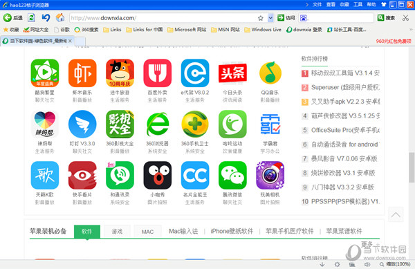Focus the search input box
Image resolution: width=415 pixels, height=269 pixels.
pyautogui.click(x=340, y=18)
